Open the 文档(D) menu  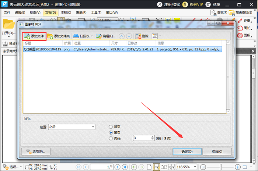click(x=50, y=13)
